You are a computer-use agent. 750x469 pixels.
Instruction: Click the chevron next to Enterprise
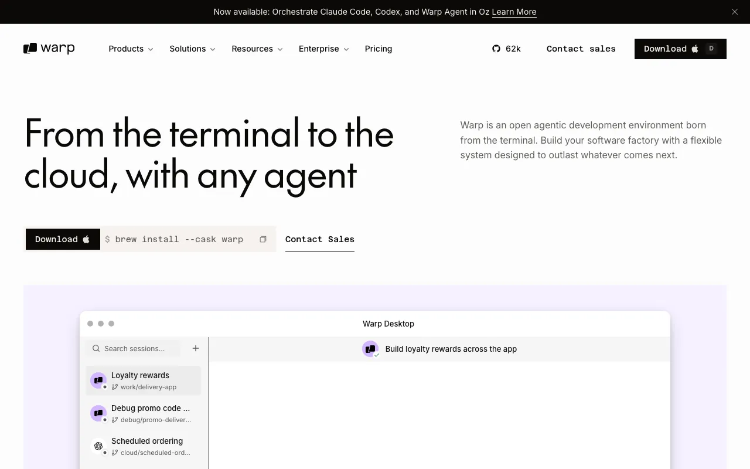346,49
